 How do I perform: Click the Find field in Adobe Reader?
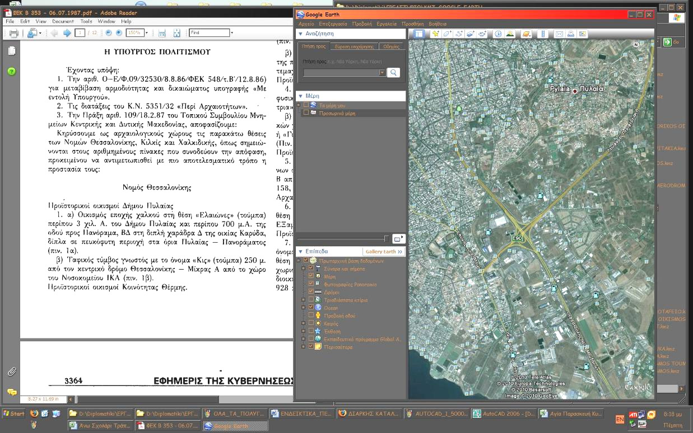[x=209, y=33]
